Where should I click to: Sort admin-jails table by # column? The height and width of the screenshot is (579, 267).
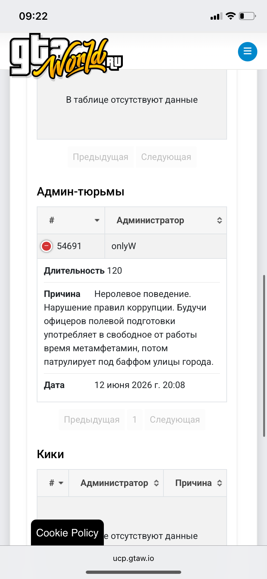tap(71, 220)
